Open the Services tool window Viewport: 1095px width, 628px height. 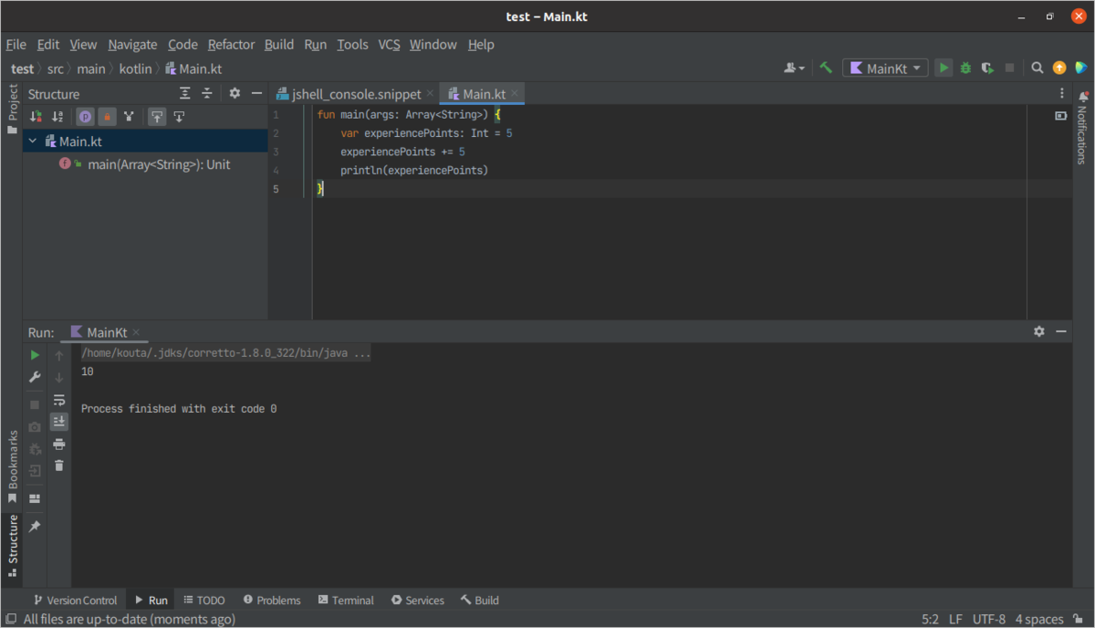(417, 600)
